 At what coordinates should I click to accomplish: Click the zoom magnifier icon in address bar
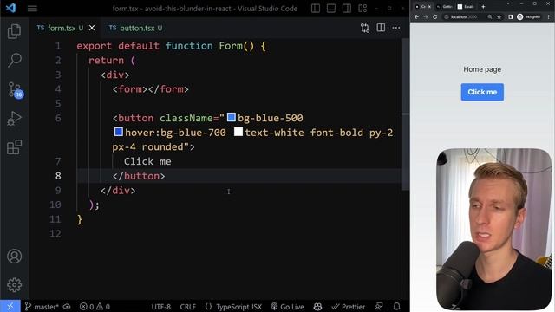pyautogui.click(x=490, y=16)
